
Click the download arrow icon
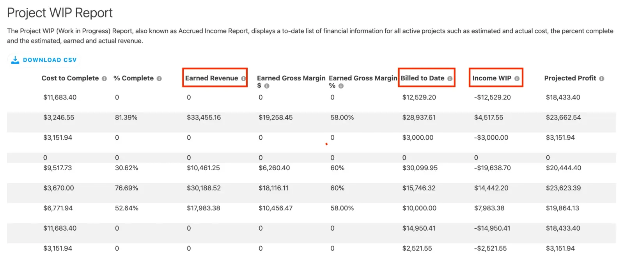click(x=15, y=60)
